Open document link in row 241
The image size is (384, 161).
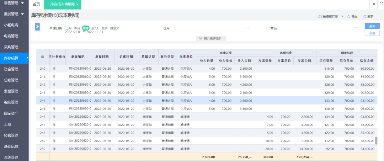(x=80, y=76)
